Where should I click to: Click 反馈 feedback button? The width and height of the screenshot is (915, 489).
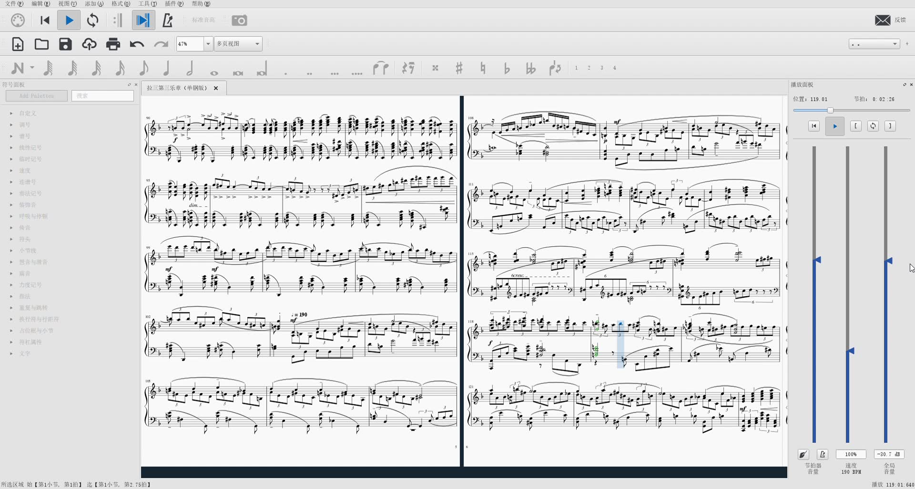[890, 20]
